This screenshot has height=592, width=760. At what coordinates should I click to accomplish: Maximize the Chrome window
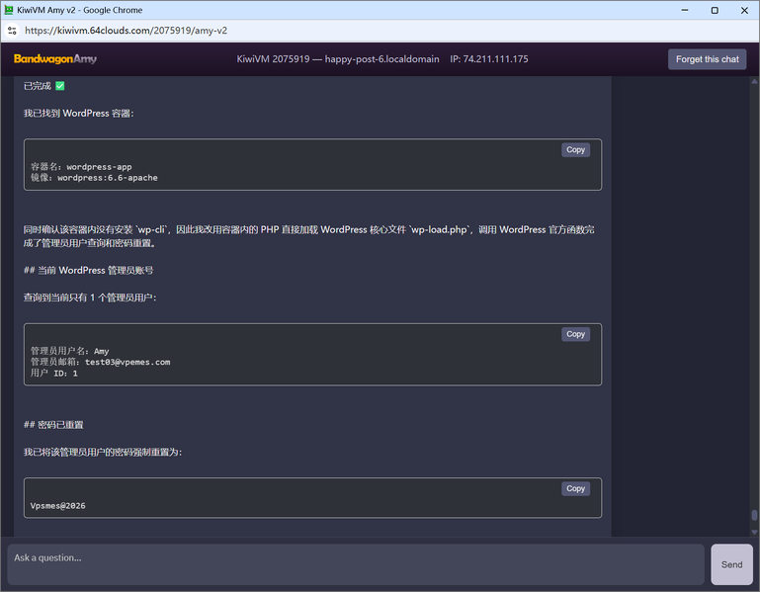[x=715, y=10]
